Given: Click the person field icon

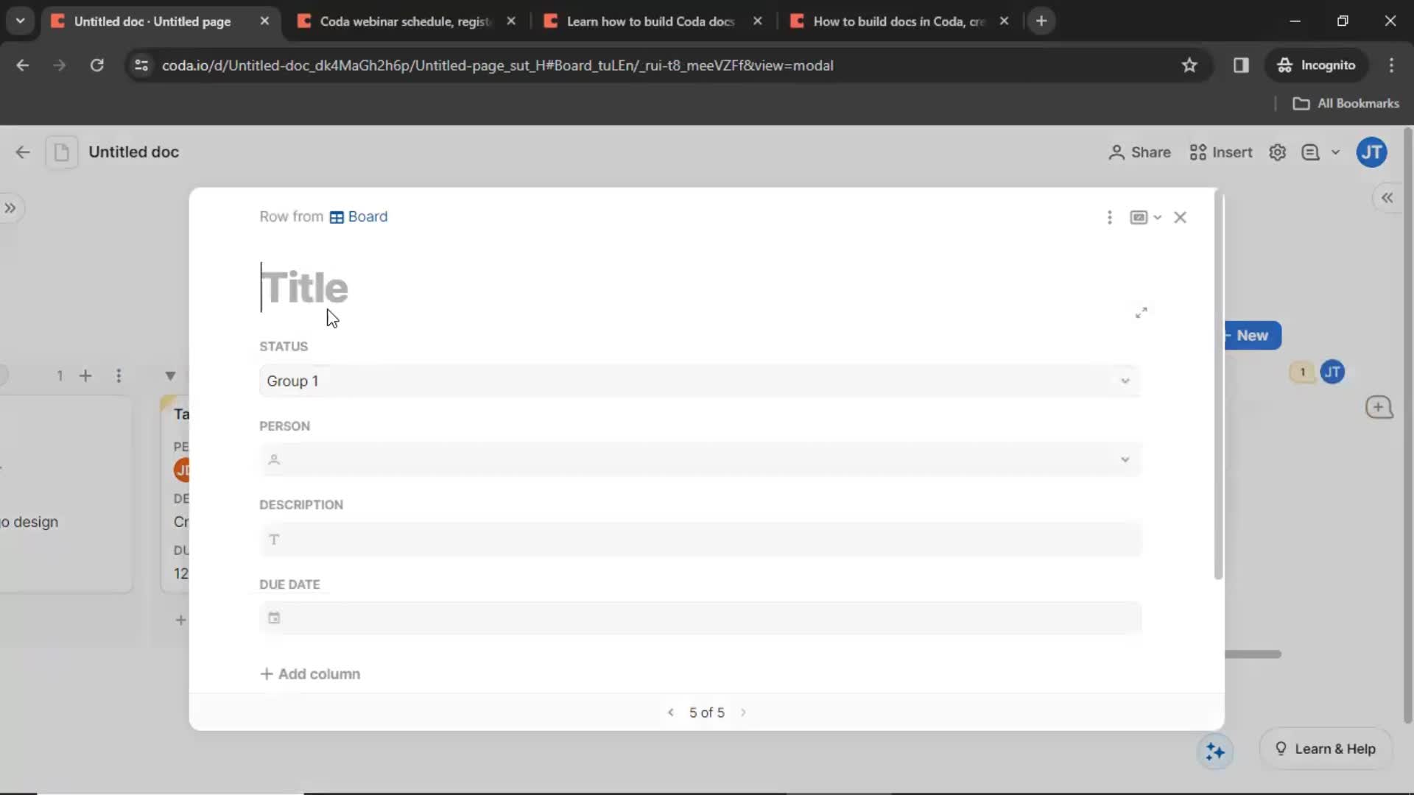Looking at the screenshot, I should (x=275, y=458).
